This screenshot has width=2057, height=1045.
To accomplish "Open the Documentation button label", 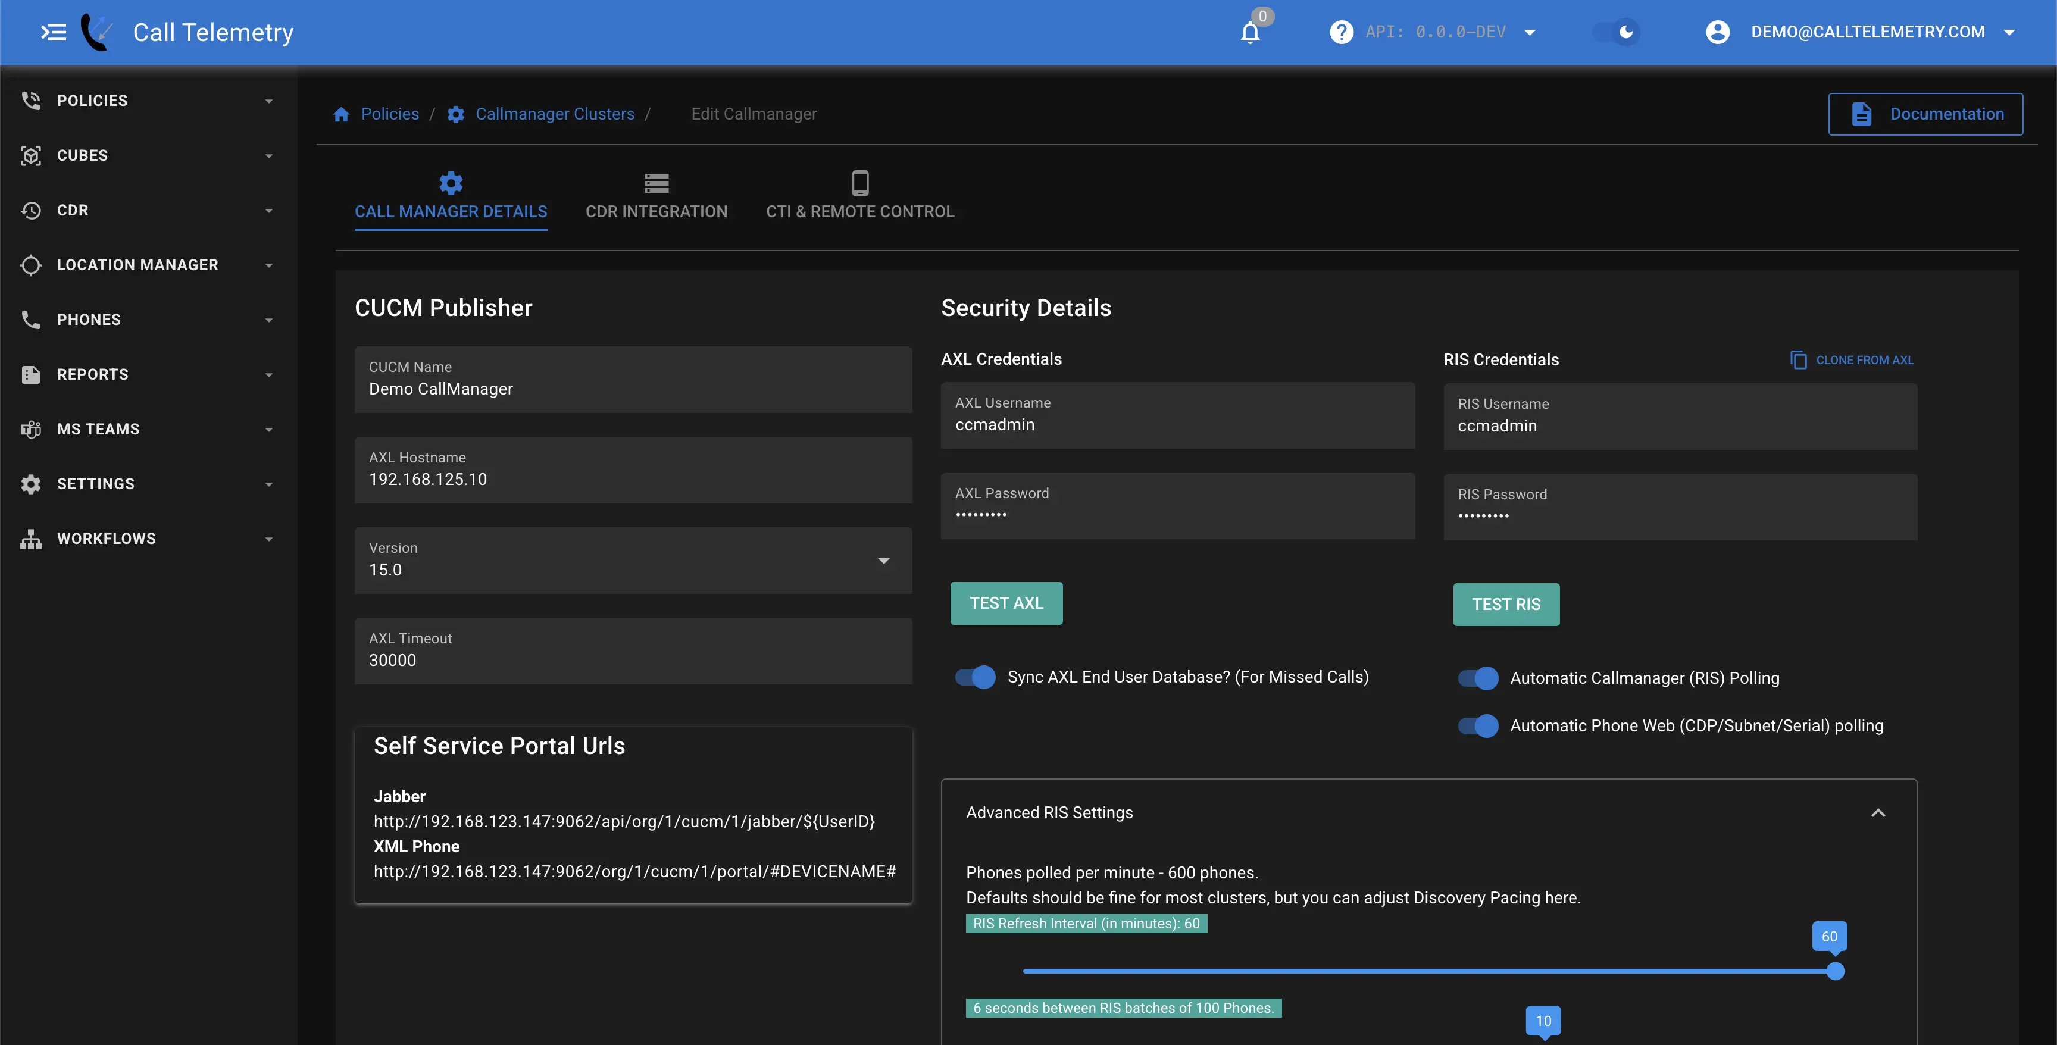I will pos(1947,114).
